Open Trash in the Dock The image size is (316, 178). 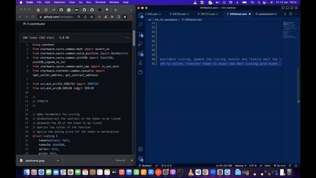(289, 172)
